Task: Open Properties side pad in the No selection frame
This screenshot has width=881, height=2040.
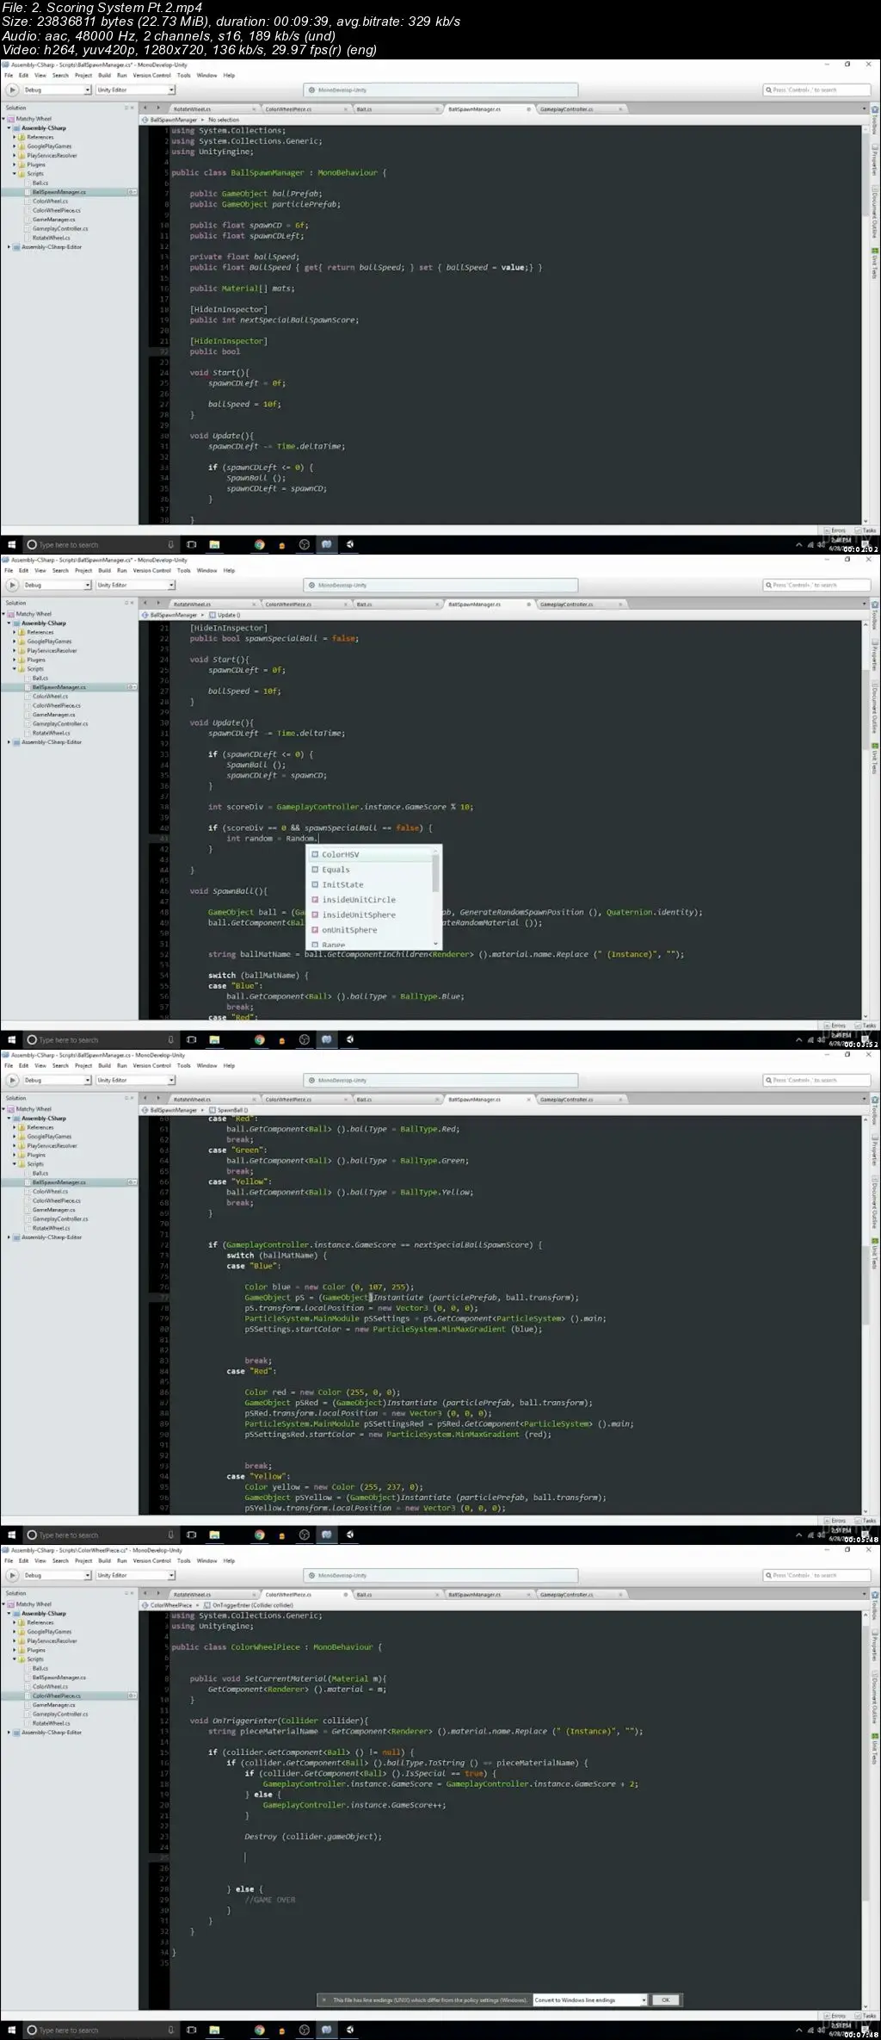Action: (x=875, y=160)
